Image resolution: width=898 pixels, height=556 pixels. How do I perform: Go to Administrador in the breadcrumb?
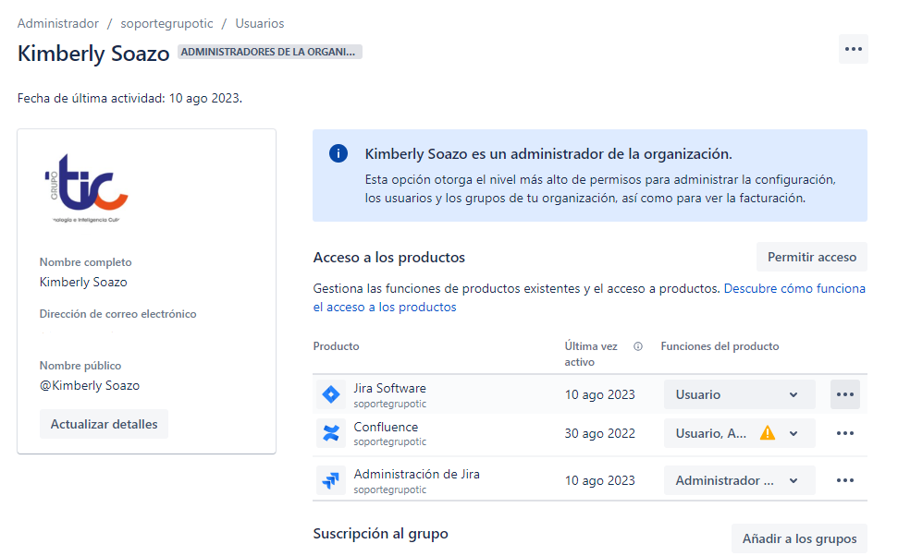pos(58,23)
